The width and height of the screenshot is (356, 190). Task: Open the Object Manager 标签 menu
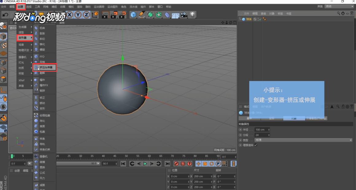coord(280,13)
